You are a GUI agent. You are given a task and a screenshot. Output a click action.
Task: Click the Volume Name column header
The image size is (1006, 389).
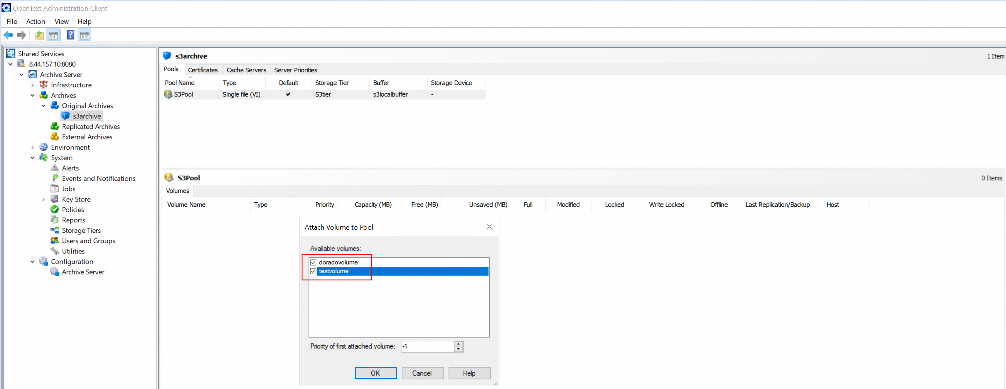pyautogui.click(x=206, y=205)
